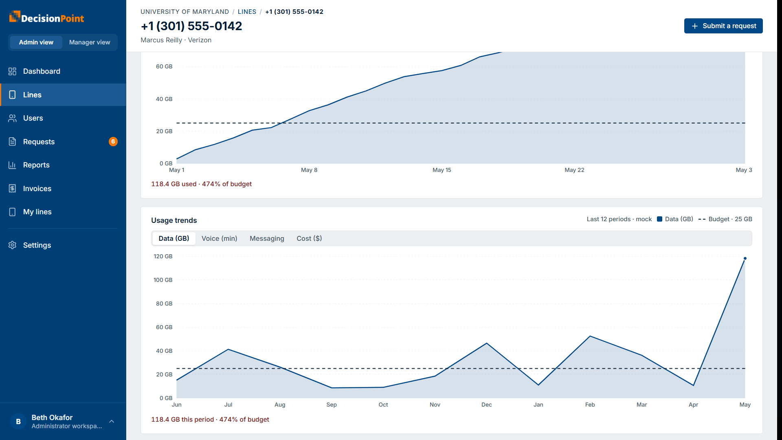Go to My lines

63,212
